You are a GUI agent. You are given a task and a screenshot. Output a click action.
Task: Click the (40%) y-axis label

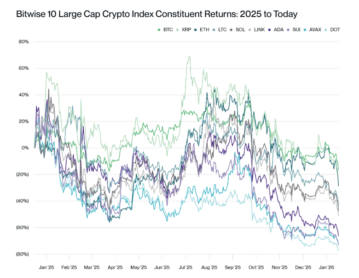point(22,201)
